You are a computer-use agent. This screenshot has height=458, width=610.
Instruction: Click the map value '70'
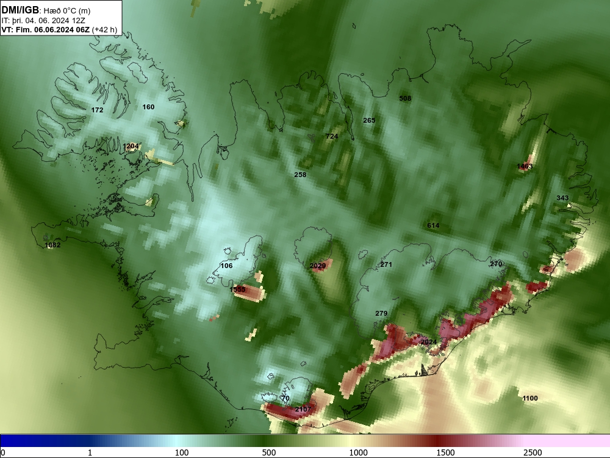pyautogui.click(x=285, y=398)
